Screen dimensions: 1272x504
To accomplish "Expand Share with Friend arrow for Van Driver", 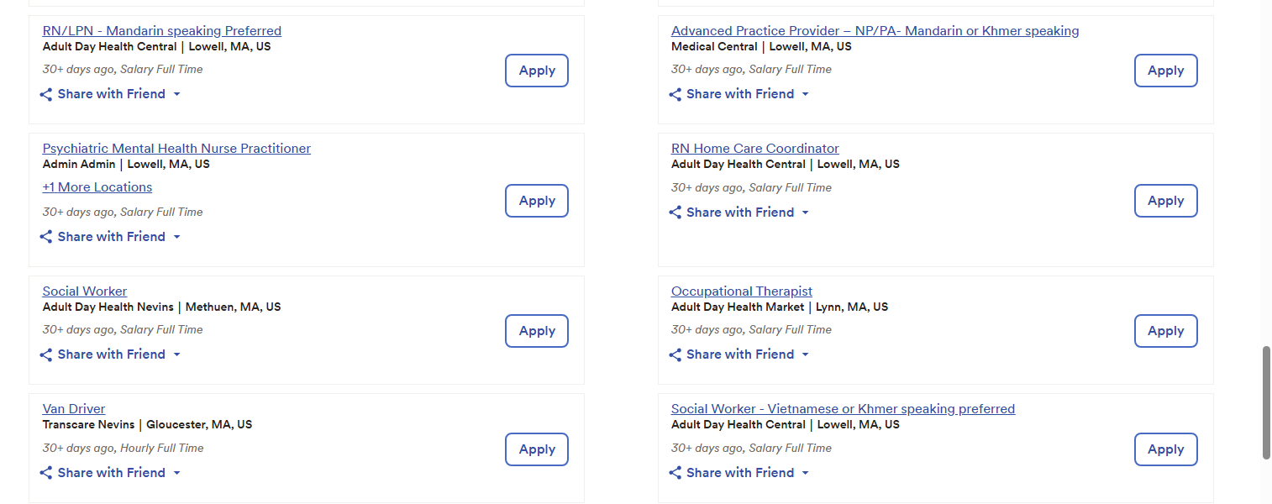I will tap(176, 474).
